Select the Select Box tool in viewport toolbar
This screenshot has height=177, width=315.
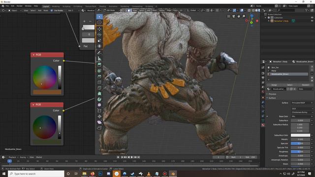[x=99, y=17]
